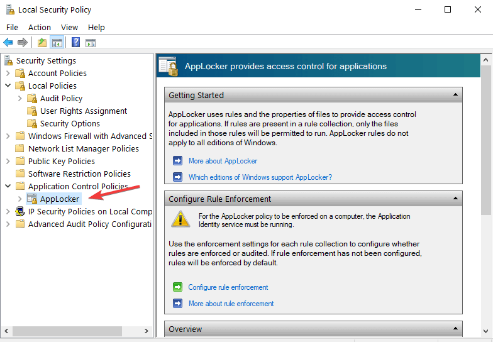Expand IP Security Policies on Local Computer
Image resolution: width=493 pixels, height=342 pixels.
pyautogui.click(x=8, y=211)
